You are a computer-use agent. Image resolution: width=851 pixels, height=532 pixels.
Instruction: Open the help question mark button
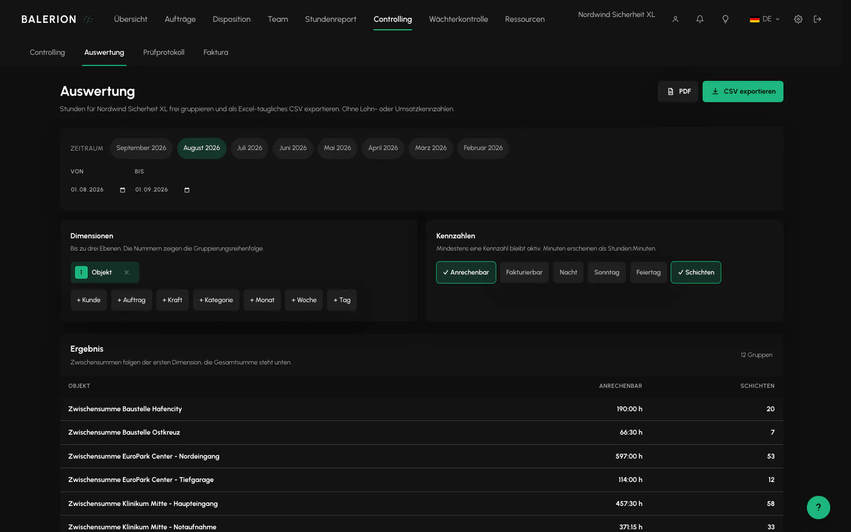coord(818,508)
